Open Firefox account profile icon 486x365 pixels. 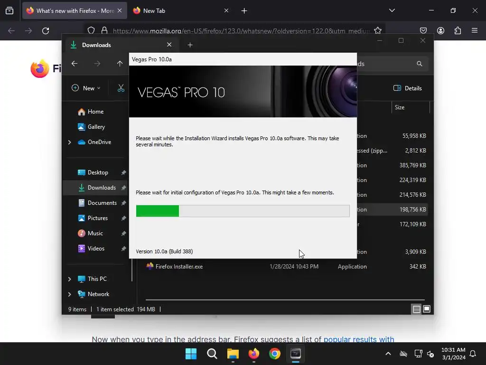440,30
